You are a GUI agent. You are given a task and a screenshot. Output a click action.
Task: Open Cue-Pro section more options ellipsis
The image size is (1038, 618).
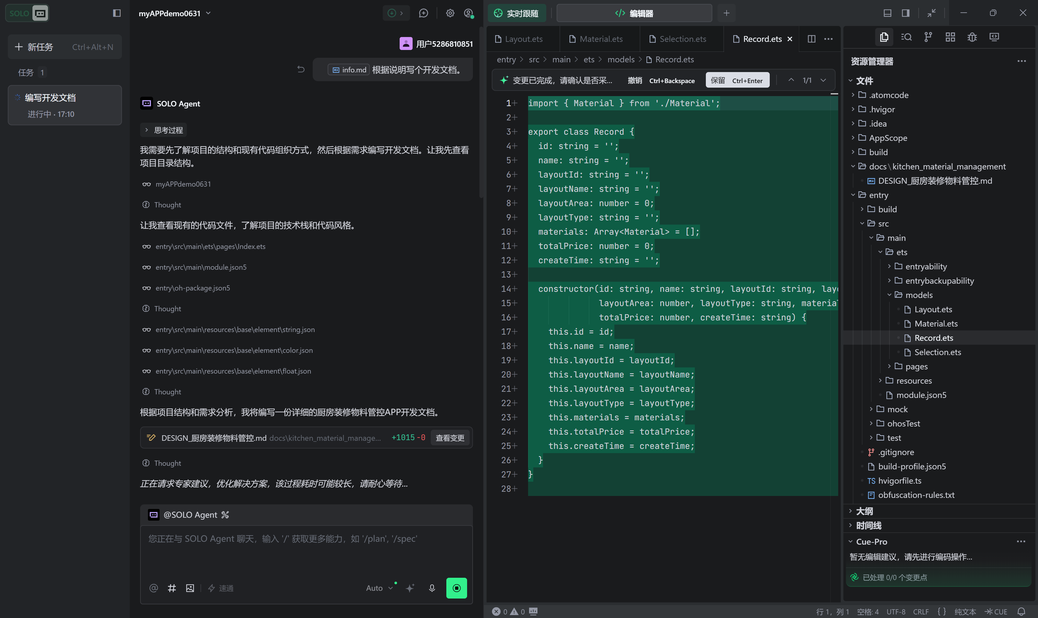point(1021,541)
